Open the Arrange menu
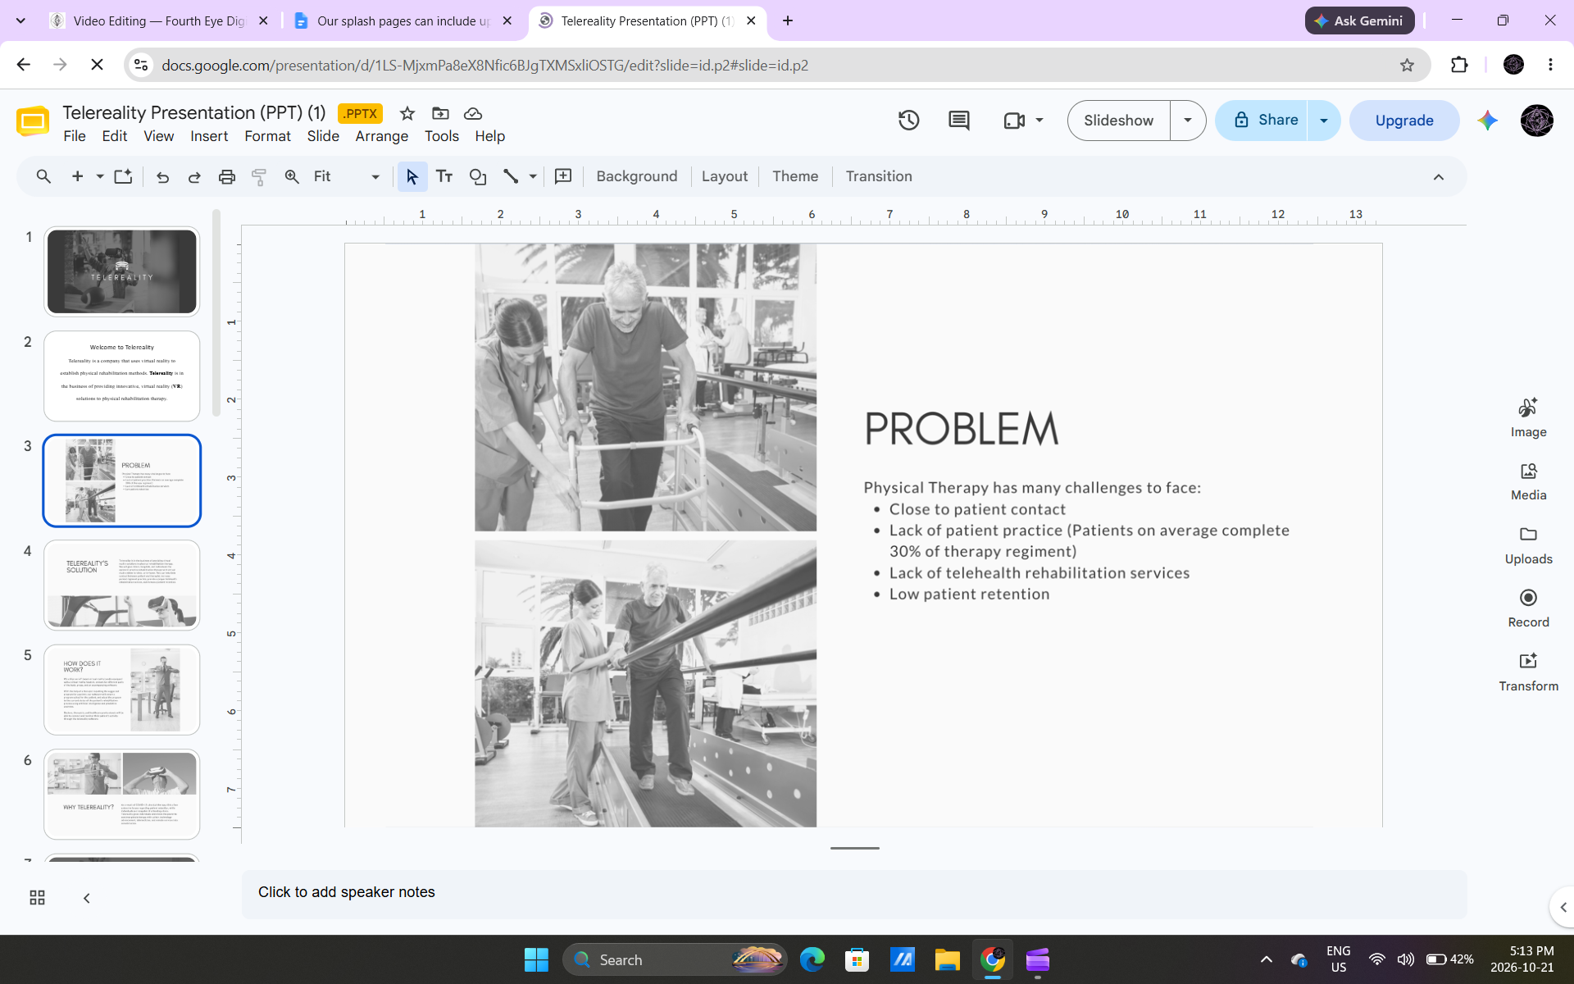Viewport: 1574px width, 984px height. 382,136
